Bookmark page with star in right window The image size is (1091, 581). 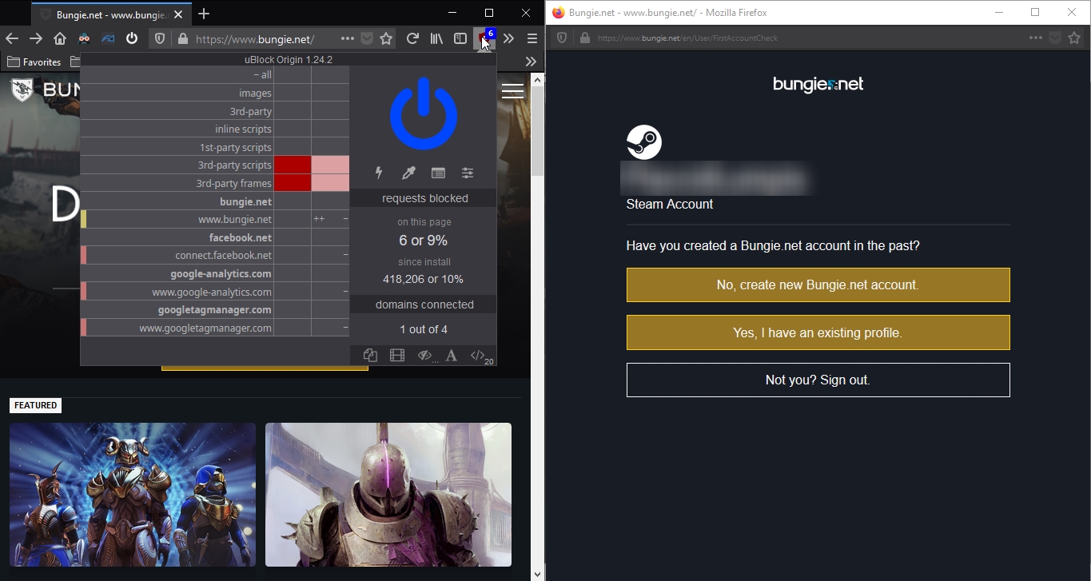coord(1074,38)
